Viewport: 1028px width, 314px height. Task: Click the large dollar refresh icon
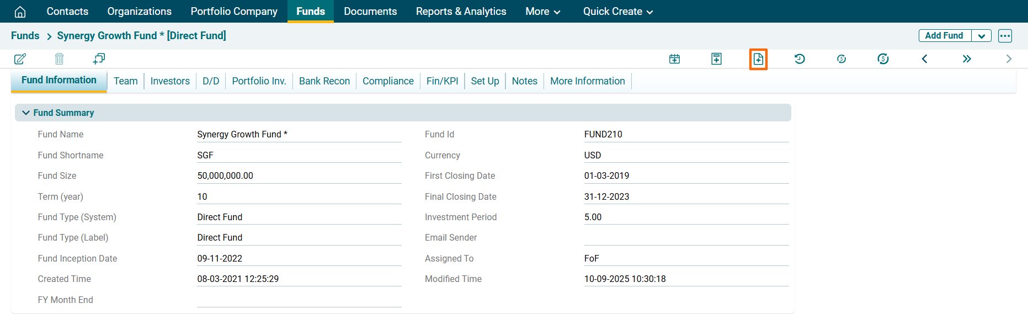click(883, 59)
